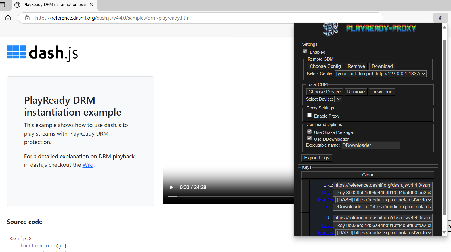Click the browser home icon
Screen dimensions: 451x252
[8, 18]
